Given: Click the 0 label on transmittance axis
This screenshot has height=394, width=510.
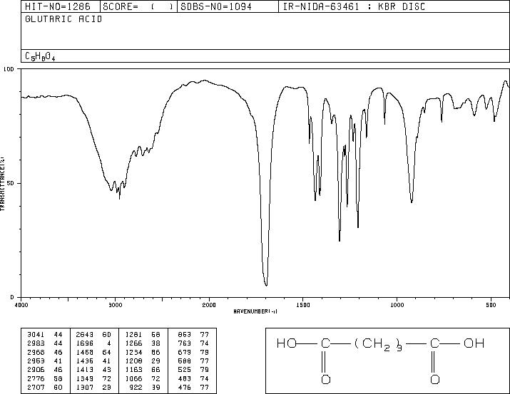Looking at the screenshot, I should click(x=12, y=297).
